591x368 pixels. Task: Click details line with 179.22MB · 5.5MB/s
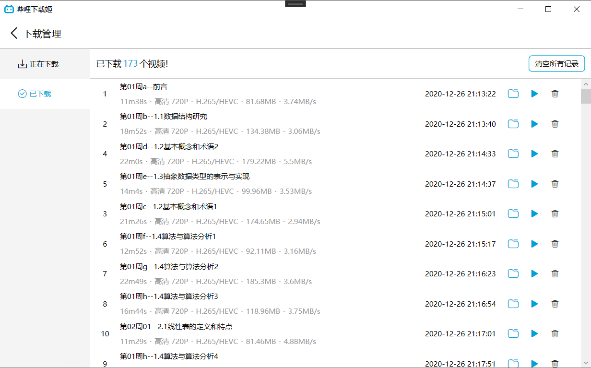216,162
